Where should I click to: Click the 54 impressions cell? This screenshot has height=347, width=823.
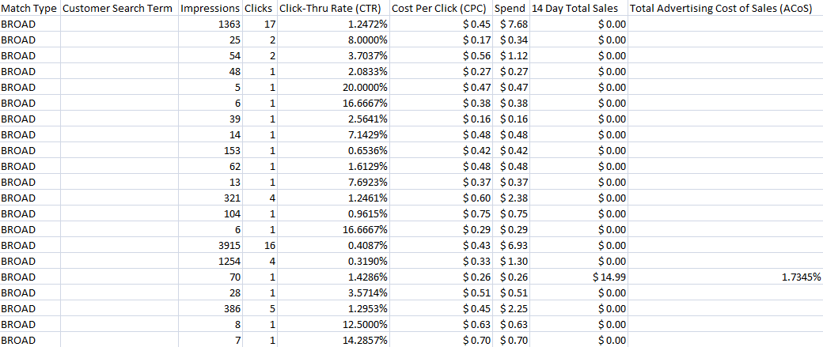[x=210, y=55]
